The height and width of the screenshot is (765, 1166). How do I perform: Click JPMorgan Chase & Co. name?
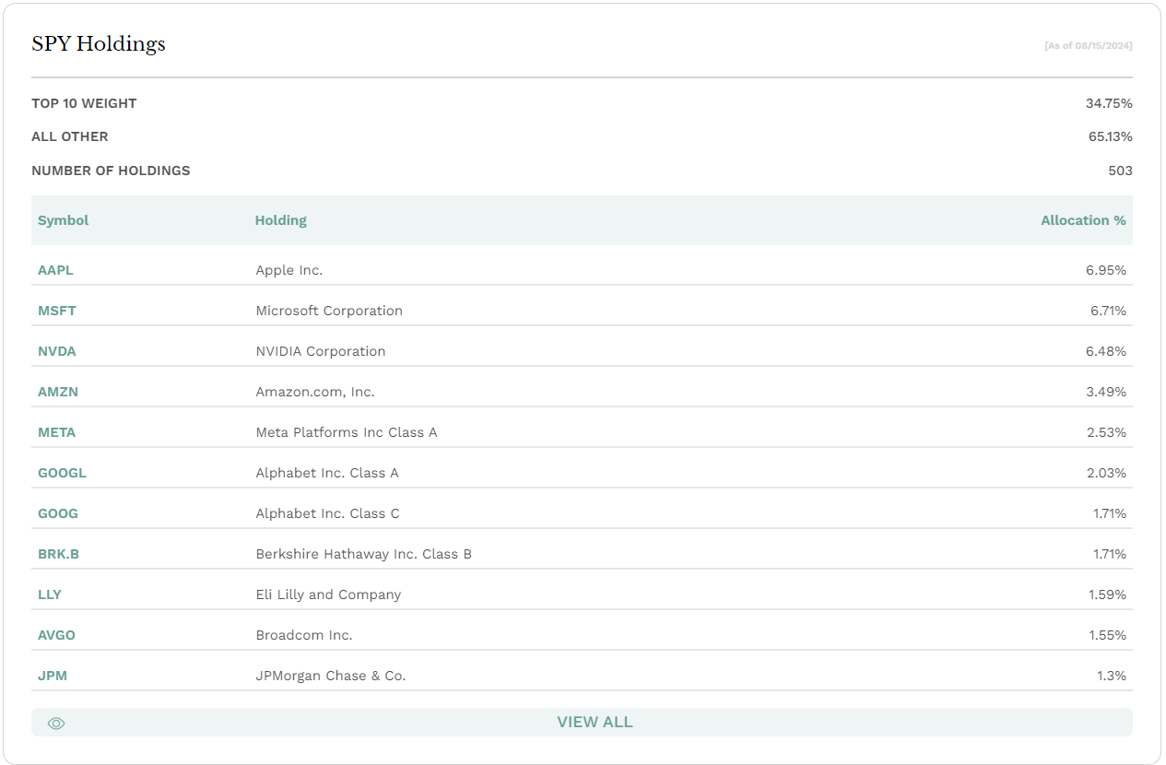pyautogui.click(x=331, y=676)
